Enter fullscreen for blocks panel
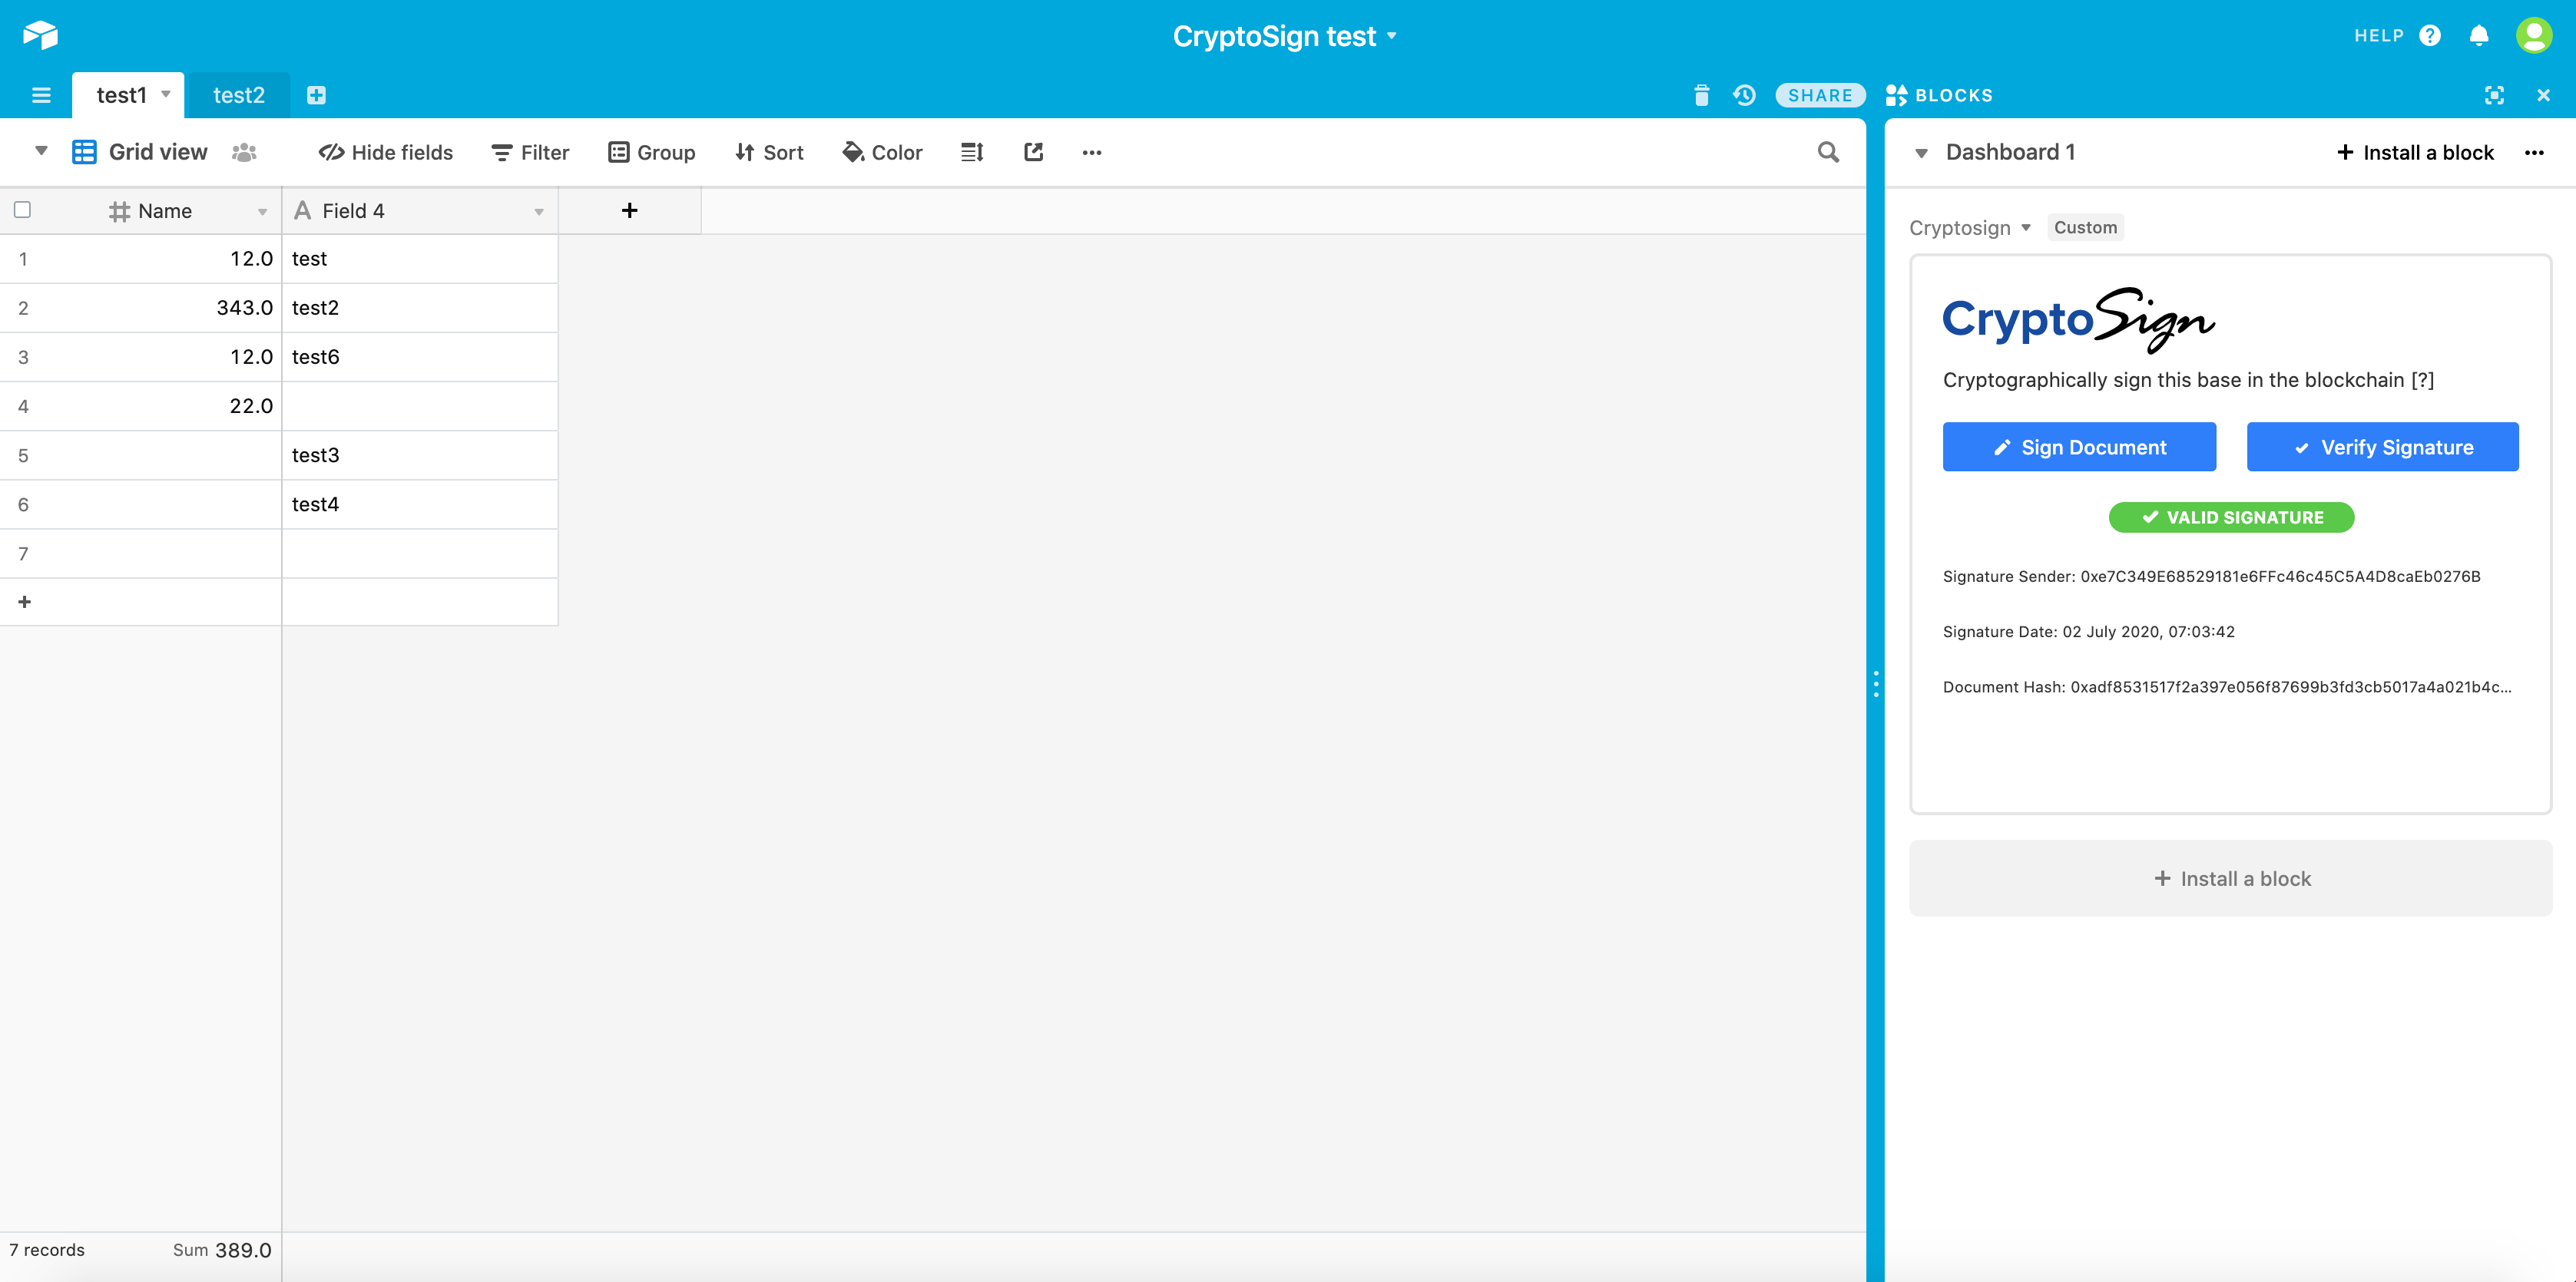The width and height of the screenshot is (2576, 1282). pos(2494,95)
